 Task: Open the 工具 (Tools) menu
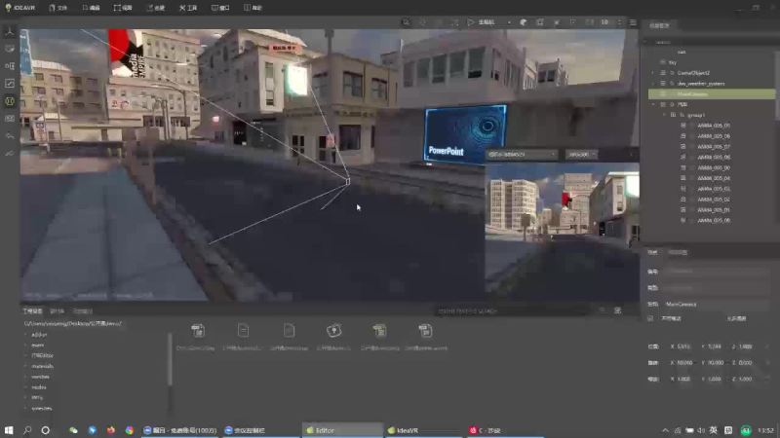(188, 8)
